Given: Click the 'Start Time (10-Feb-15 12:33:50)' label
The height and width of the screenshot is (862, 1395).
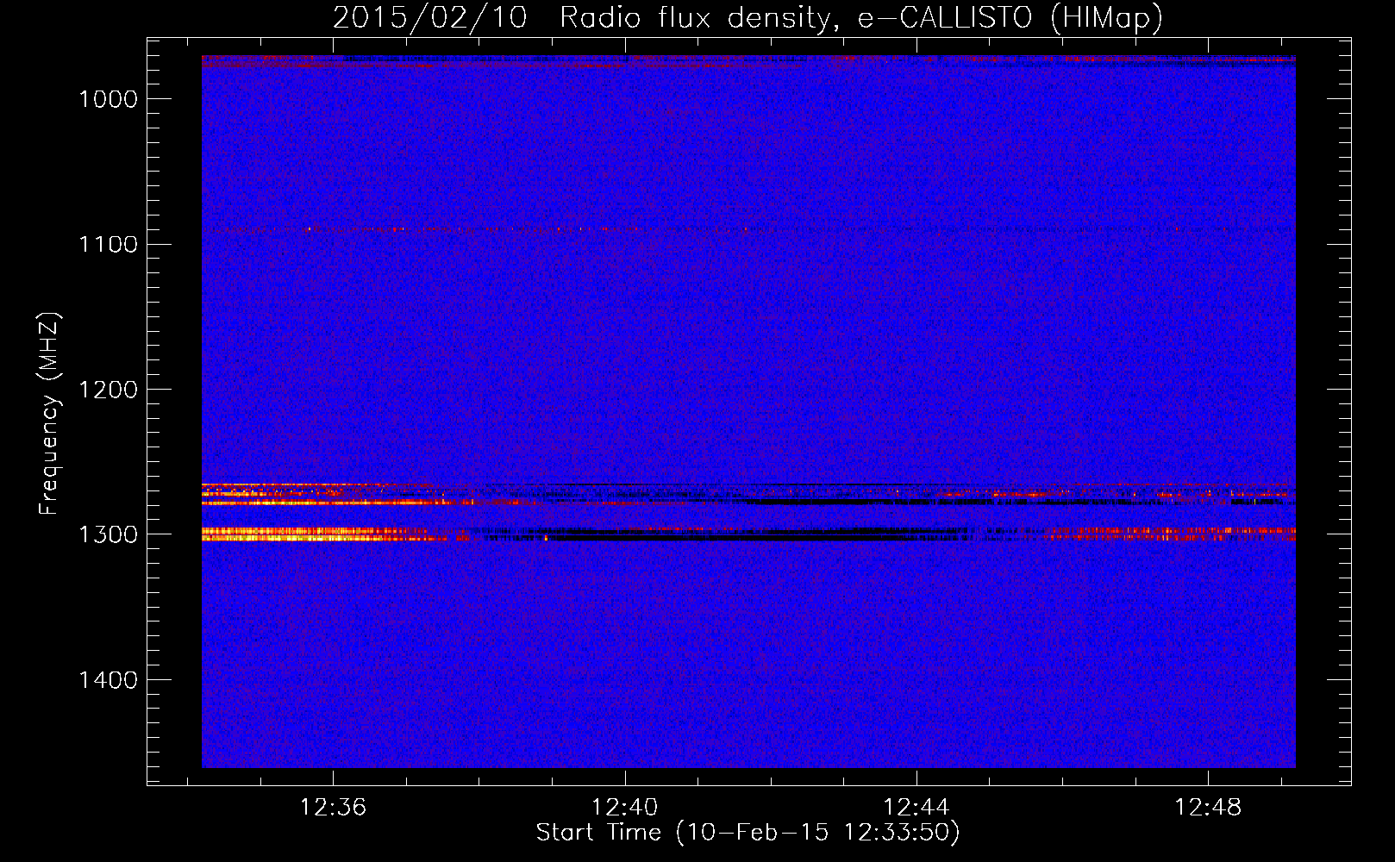Looking at the screenshot, I should pos(748,833).
